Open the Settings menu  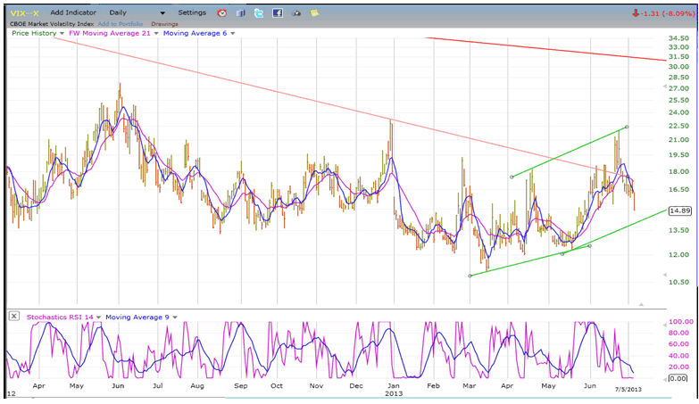(191, 13)
